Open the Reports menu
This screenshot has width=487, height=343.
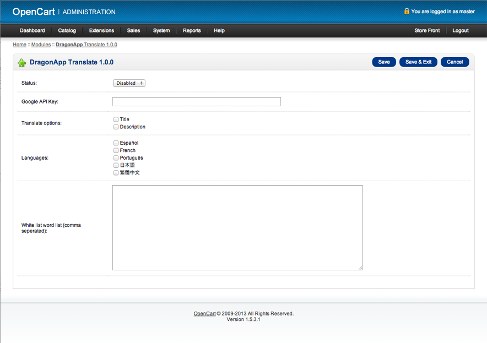[x=192, y=30]
